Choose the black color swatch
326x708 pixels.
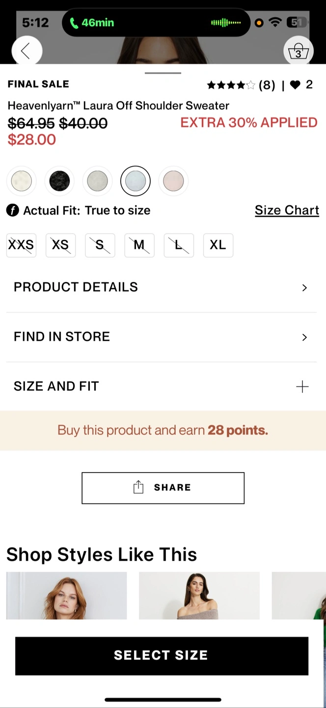pos(59,181)
